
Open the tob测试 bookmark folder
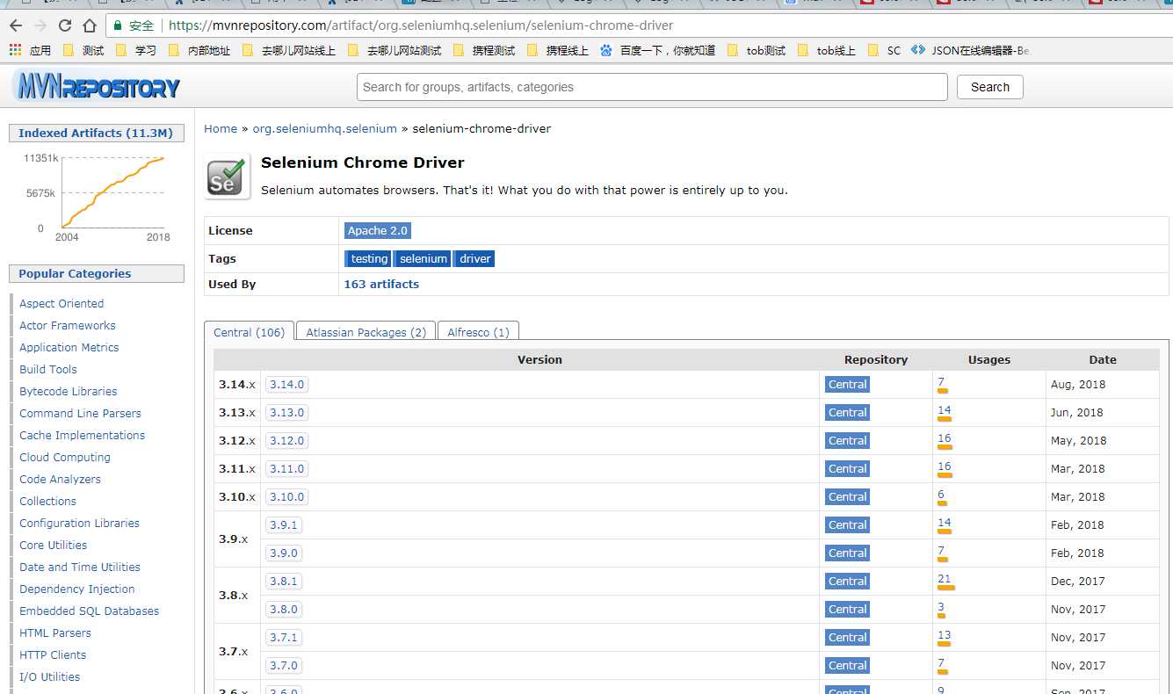point(757,50)
